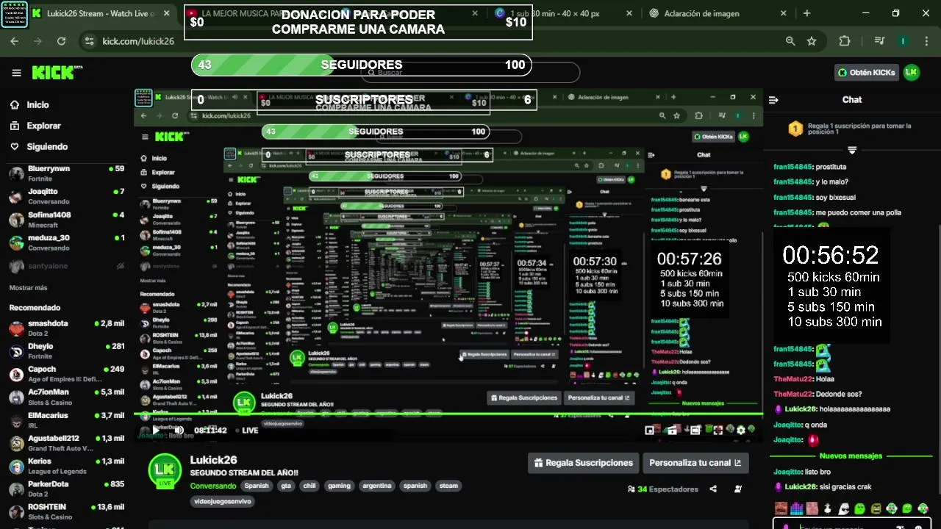Open the hamburger menu beside Kick logo
This screenshot has width=941, height=529.
point(16,73)
